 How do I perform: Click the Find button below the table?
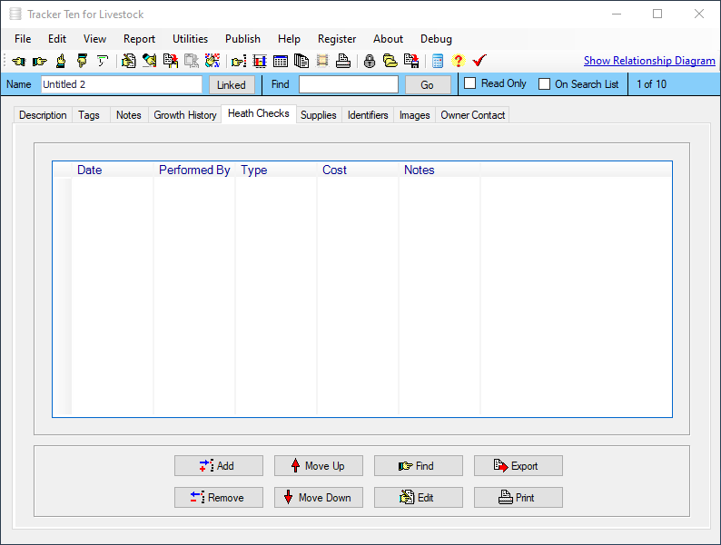(419, 465)
